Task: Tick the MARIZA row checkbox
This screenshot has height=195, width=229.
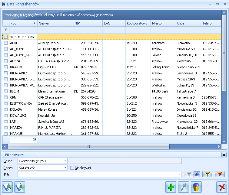Action: [x=6, y=128]
